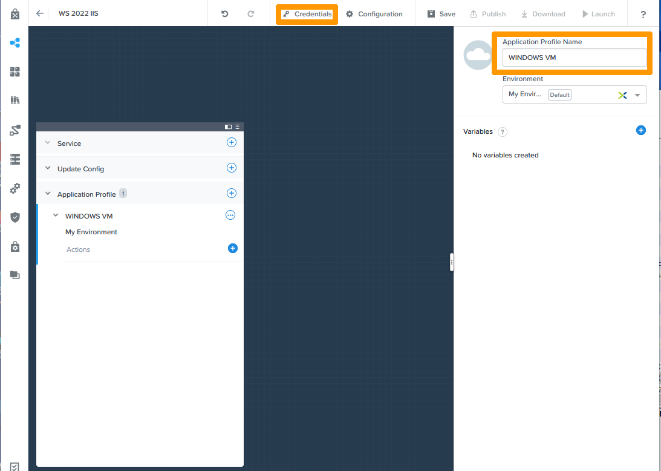
Task: Click the Variables help tooltip icon
Action: tap(503, 132)
